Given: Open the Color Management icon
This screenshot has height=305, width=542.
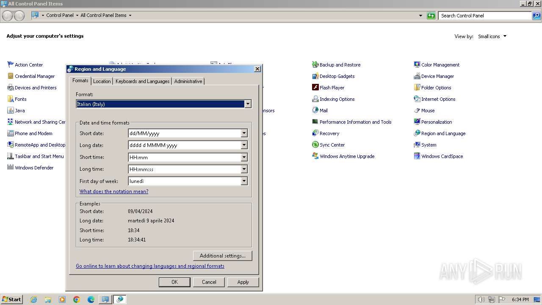Looking at the screenshot, I should pos(417,65).
